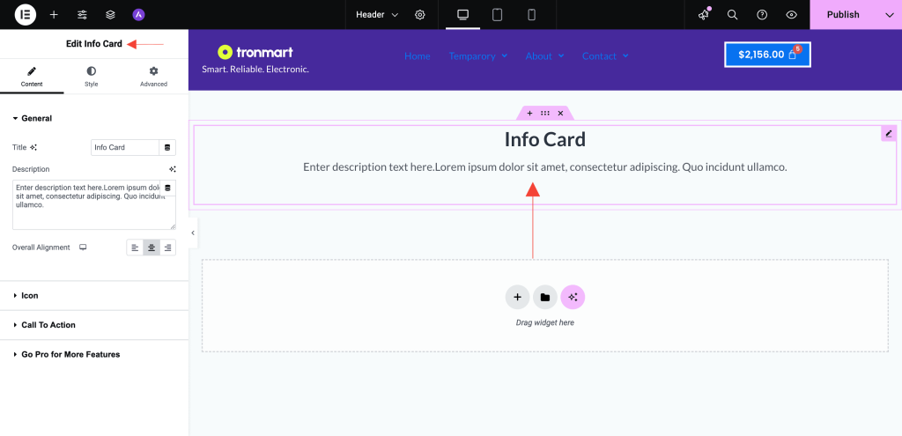
Task: Set overall alignment to left
Action: click(135, 248)
